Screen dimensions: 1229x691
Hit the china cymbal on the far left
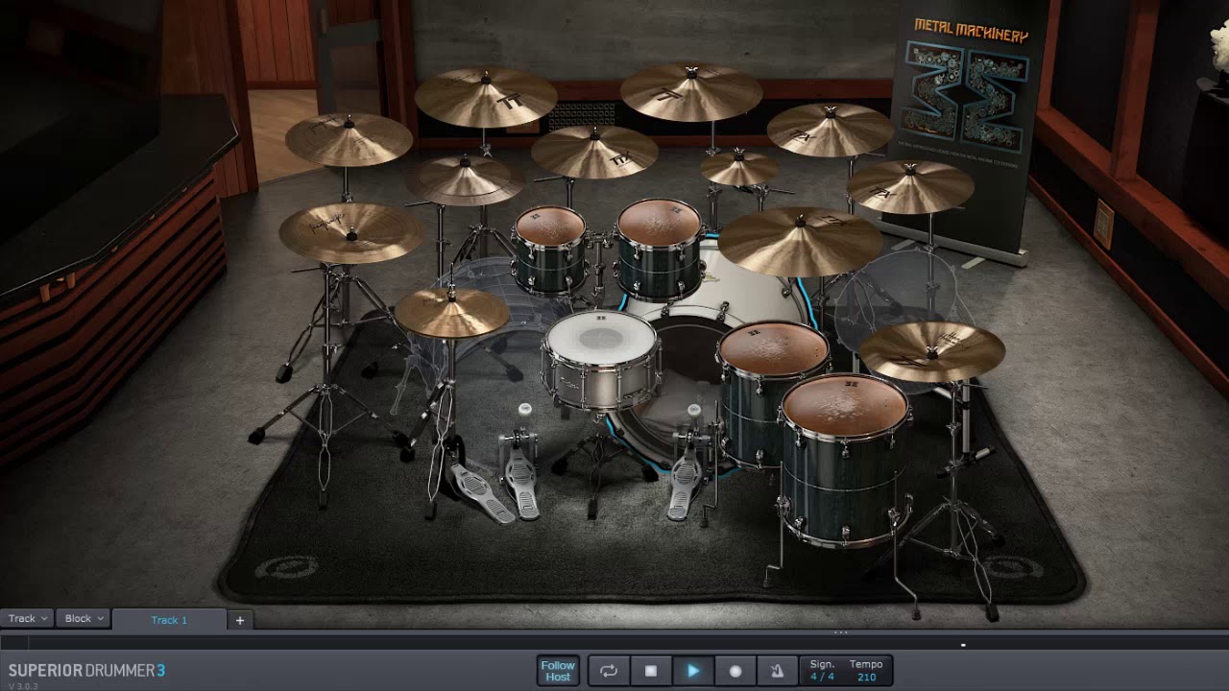351,232
